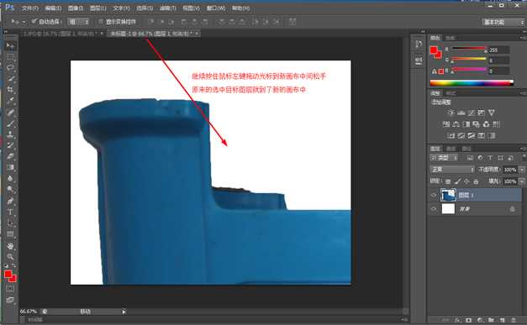Hide the 背景 layer using eye icon
The height and width of the screenshot is (325, 527).
coord(434,209)
